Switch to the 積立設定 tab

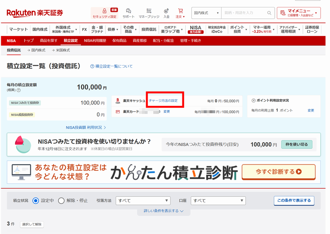pos(71,41)
